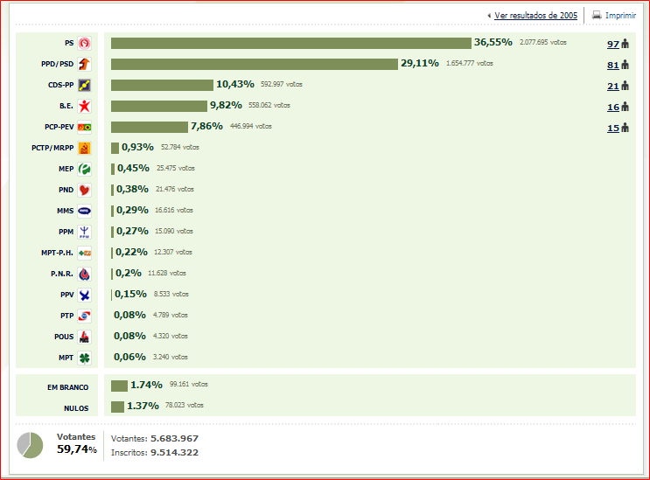Click the PPD/PSD party name label

tap(57, 64)
